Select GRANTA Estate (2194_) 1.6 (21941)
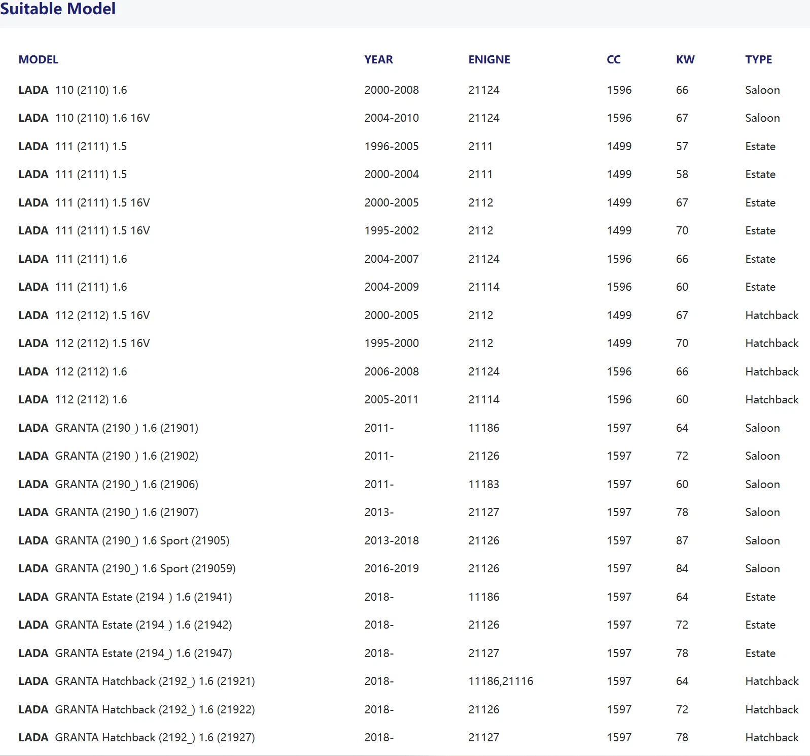 pyautogui.click(x=143, y=597)
